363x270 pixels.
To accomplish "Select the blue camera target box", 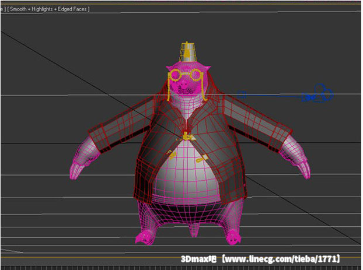I will [x=242, y=94].
